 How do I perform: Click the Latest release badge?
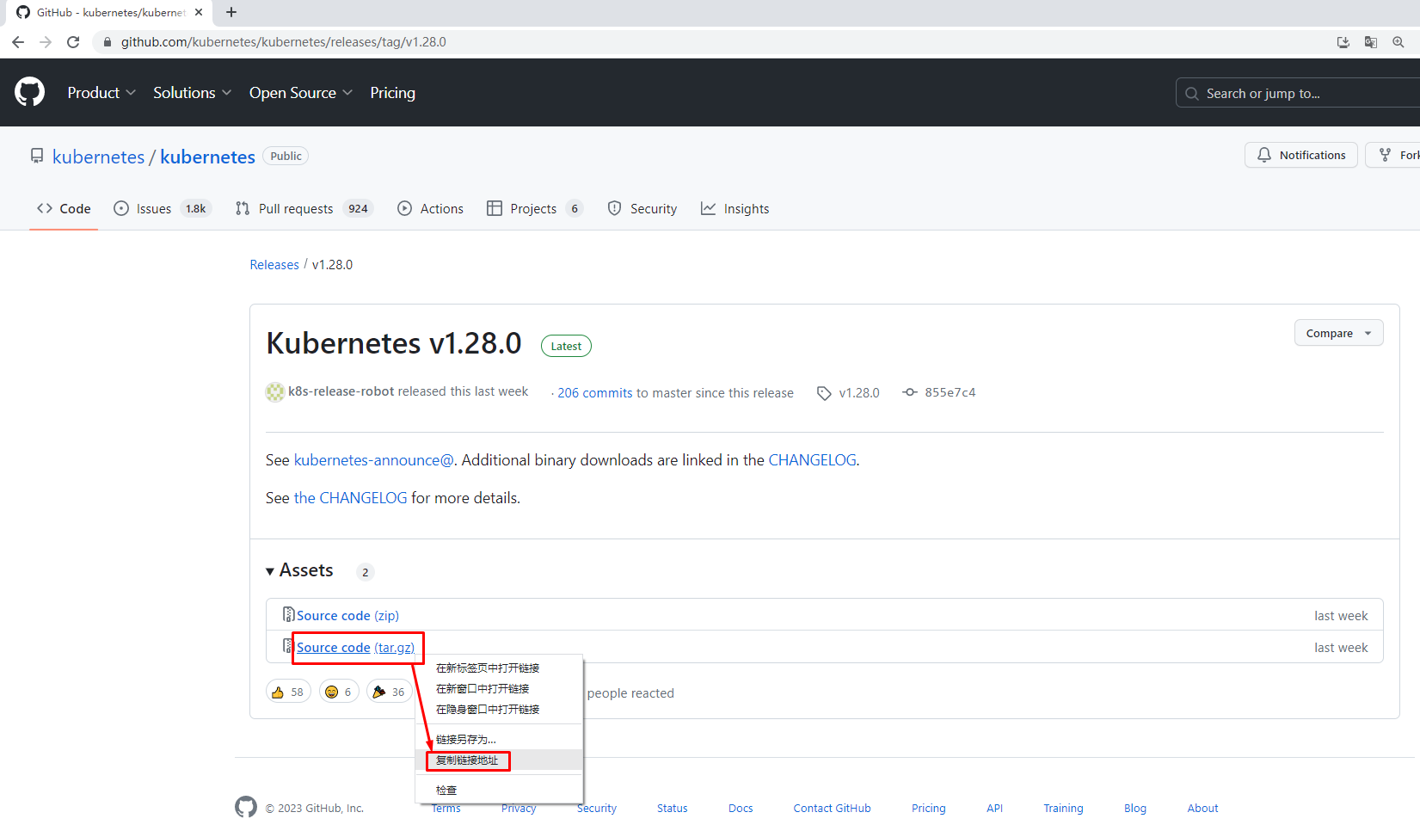click(x=566, y=346)
